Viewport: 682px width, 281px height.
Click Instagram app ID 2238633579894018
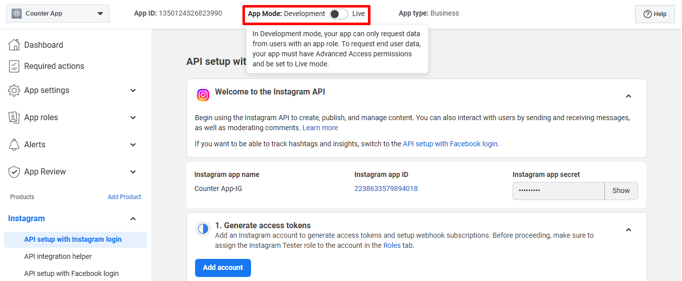[386, 189]
